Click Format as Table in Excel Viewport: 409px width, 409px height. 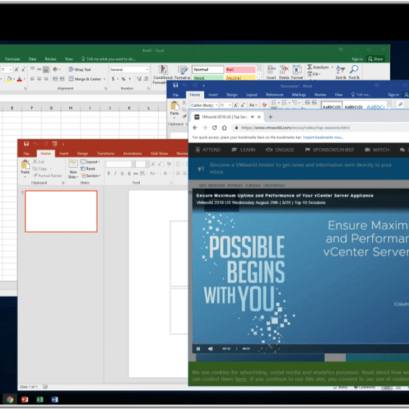pyautogui.click(x=182, y=73)
